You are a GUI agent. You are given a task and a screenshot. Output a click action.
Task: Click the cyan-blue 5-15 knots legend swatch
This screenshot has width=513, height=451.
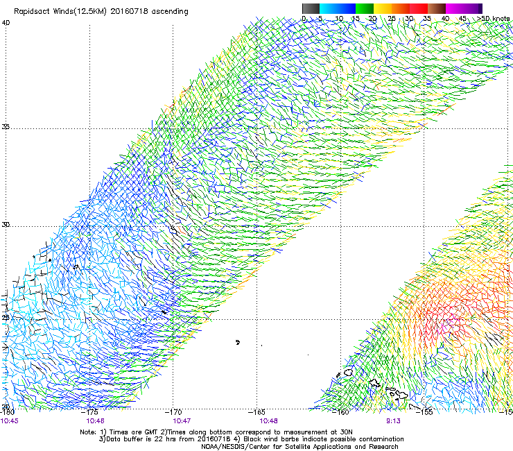coord(338,8)
